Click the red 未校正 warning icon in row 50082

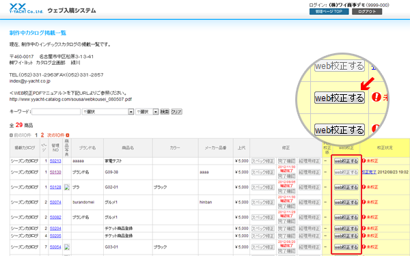tap(364, 217)
